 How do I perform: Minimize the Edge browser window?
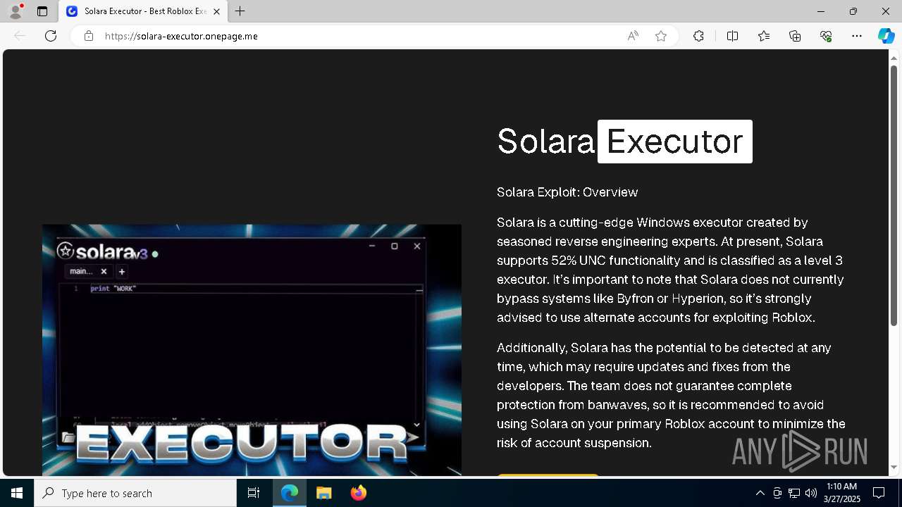[x=821, y=11]
